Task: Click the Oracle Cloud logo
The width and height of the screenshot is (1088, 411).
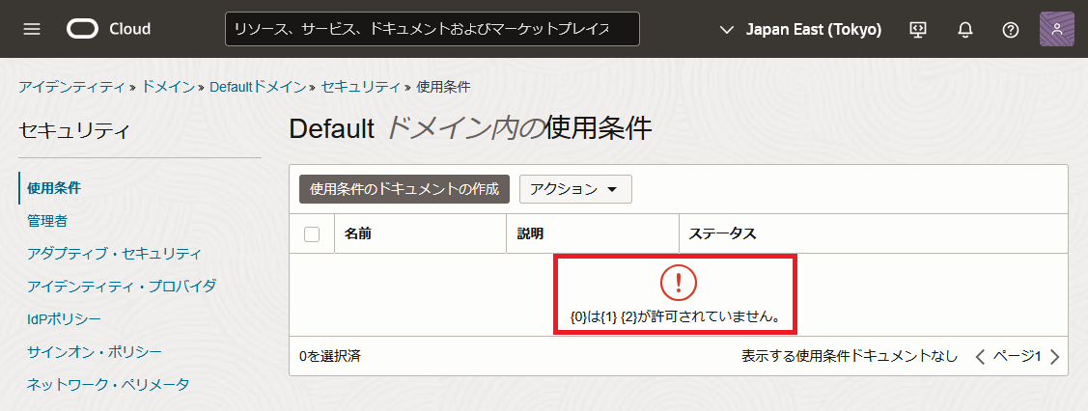Action: point(109,29)
